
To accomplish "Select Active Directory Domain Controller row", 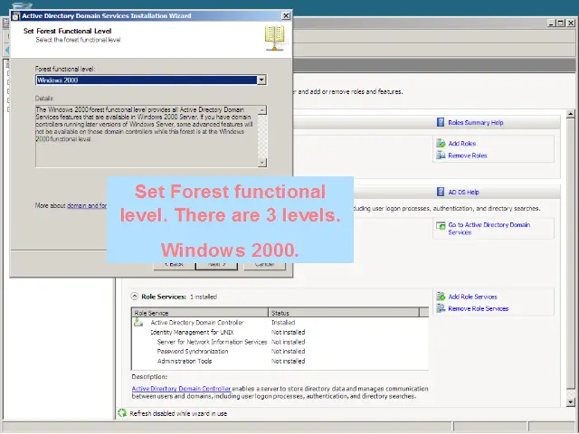I will coord(280,323).
